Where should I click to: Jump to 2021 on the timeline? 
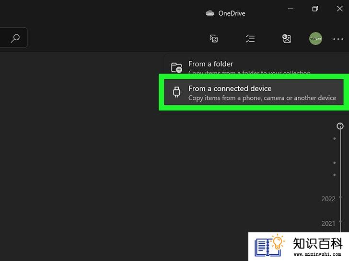pos(328,223)
